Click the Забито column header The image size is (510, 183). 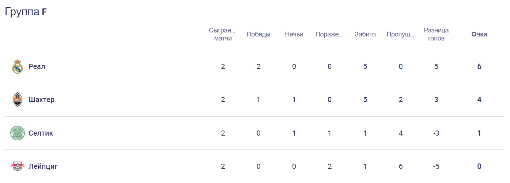pyautogui.click(x=365, y=34)
